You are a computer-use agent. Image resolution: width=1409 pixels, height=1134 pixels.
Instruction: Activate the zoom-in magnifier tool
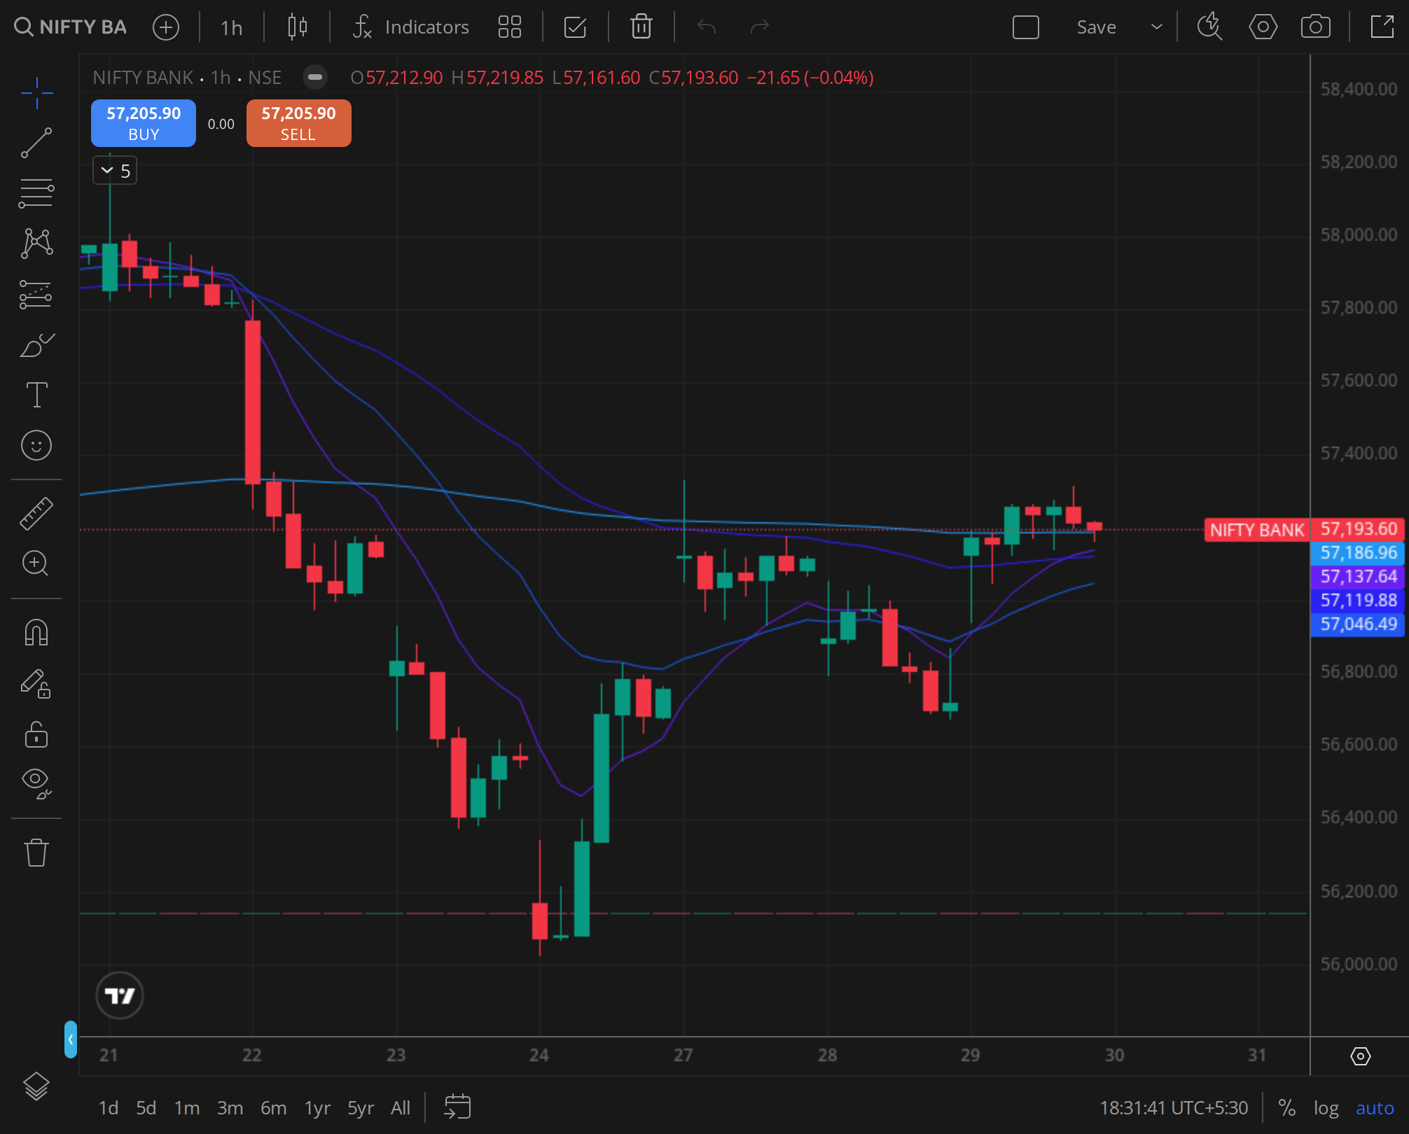(x=36, y=563)
